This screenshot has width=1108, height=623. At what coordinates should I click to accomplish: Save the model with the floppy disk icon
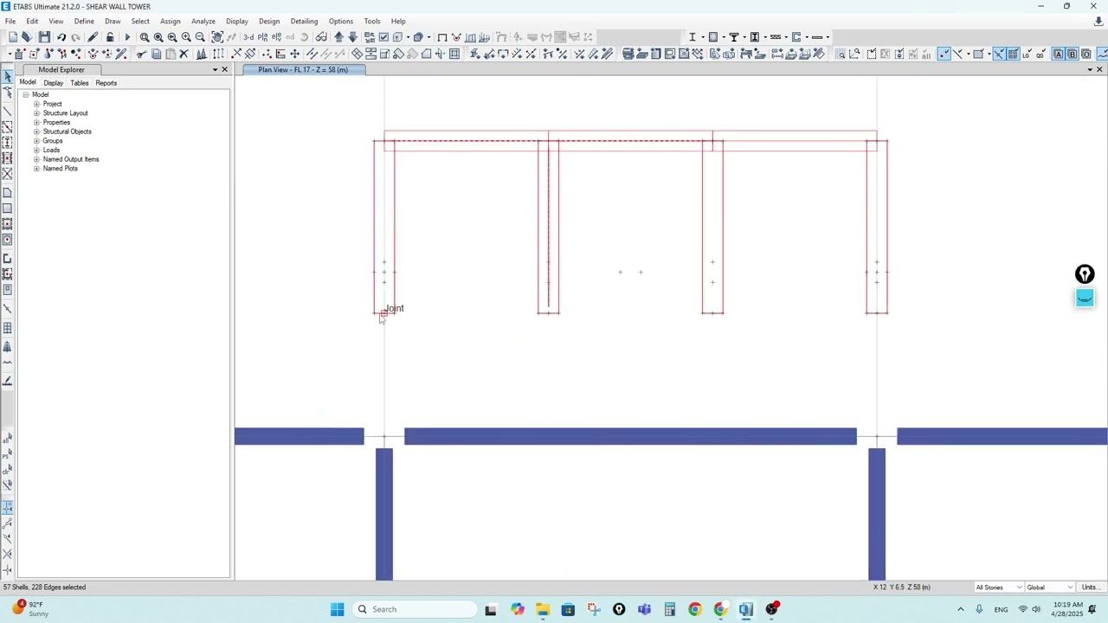click(44, 37)
